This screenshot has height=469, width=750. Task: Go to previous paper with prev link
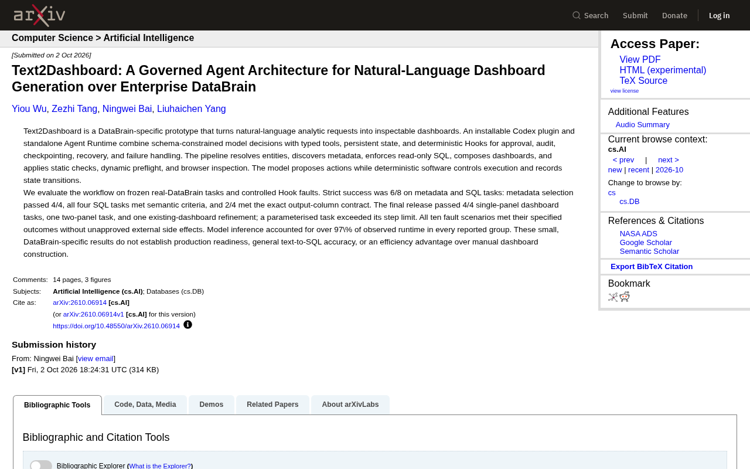click(623, 160)
